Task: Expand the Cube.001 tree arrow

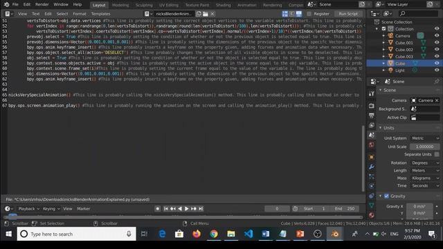Action: 383,43
